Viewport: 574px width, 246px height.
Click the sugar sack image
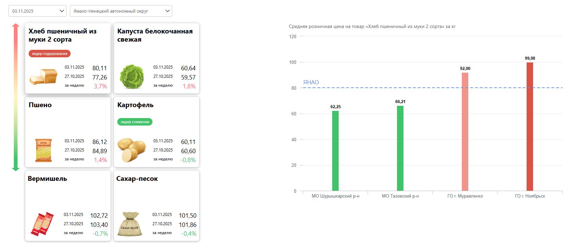[130, 224]
